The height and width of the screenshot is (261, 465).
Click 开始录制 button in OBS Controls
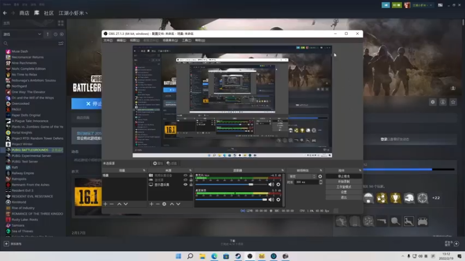(x=344, y=182)
